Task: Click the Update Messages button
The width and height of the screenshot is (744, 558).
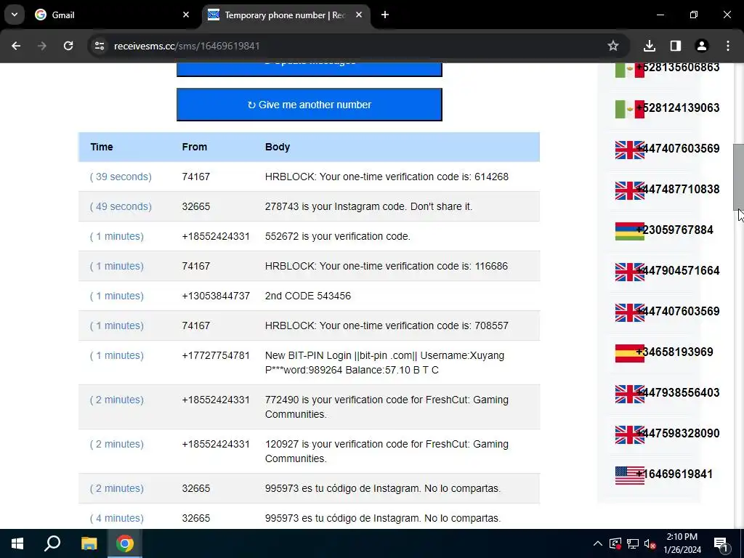Action: coord(310,68)
